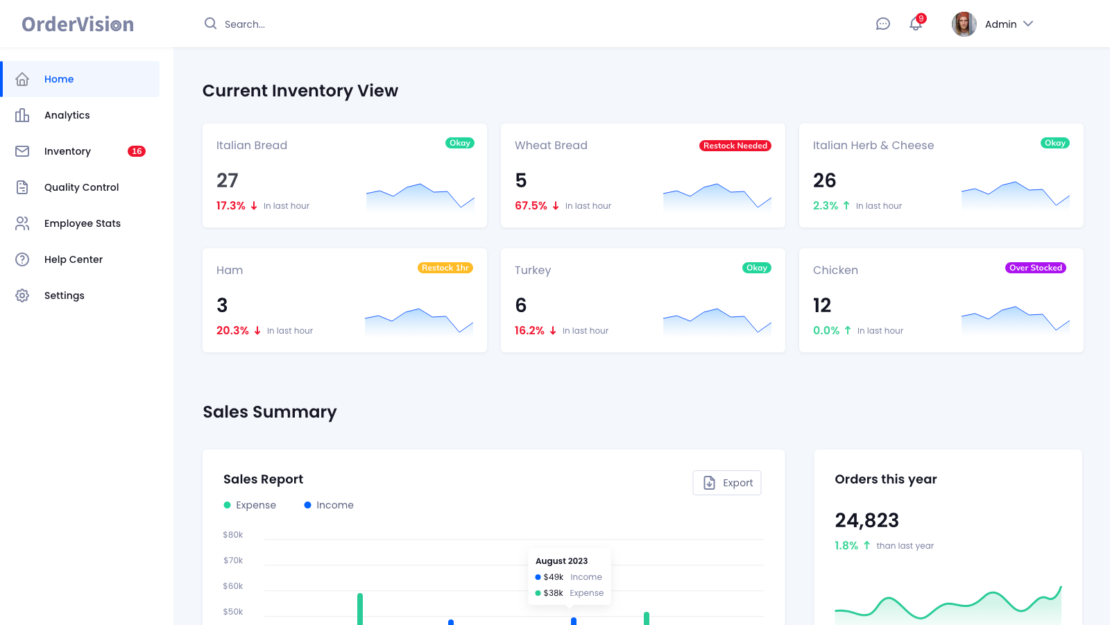Click the Employee Stats people icon
The width and height of the screenshot is (1110, 625).
[22, 223]
